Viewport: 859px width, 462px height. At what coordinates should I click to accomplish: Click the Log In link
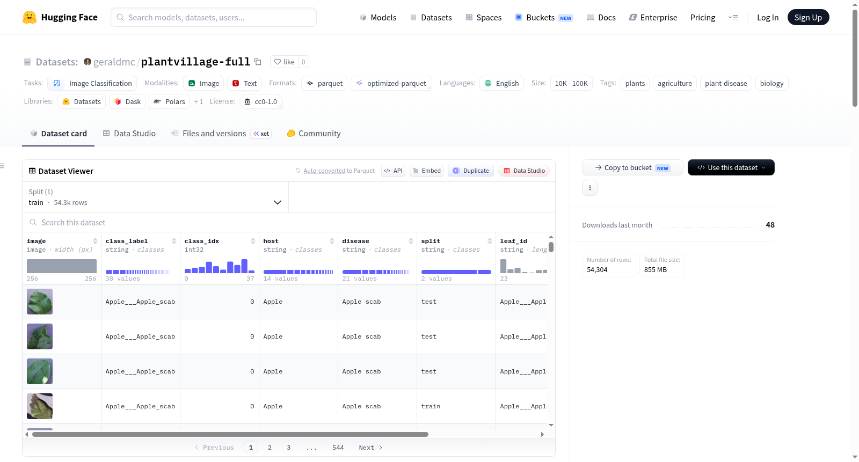[768, 17]
